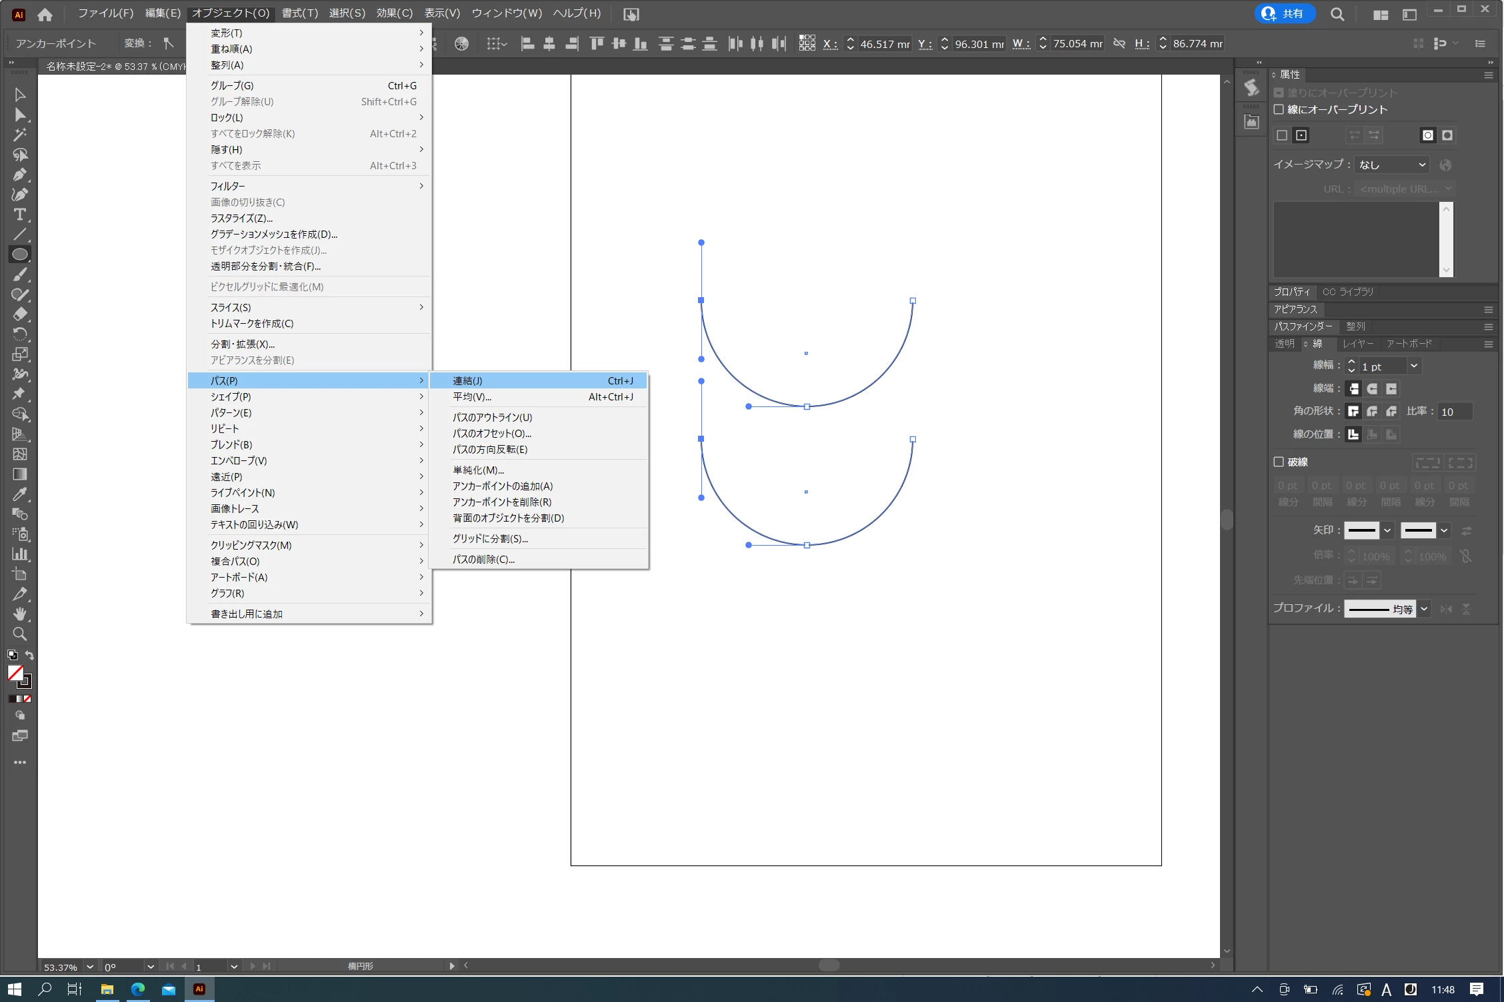The image size is (1504, 1002).
Task: Click パスのアウトライン(U) menu entry
Action: click(x=492, y=417)
